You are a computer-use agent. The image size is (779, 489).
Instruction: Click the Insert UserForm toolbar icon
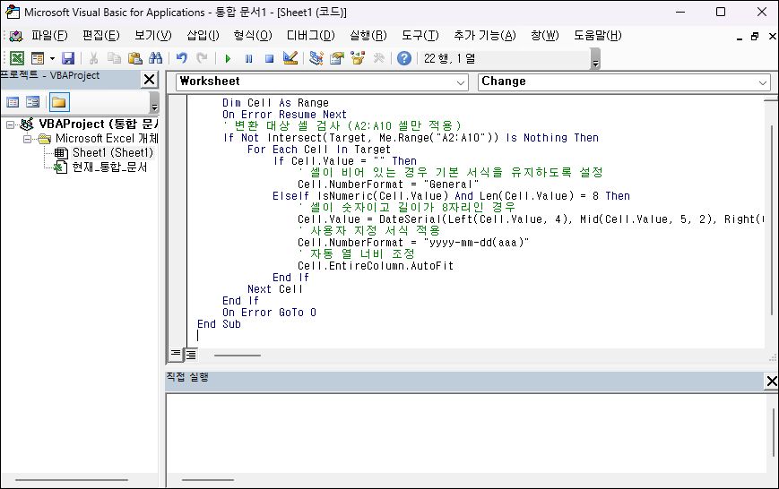coord(38,58)
